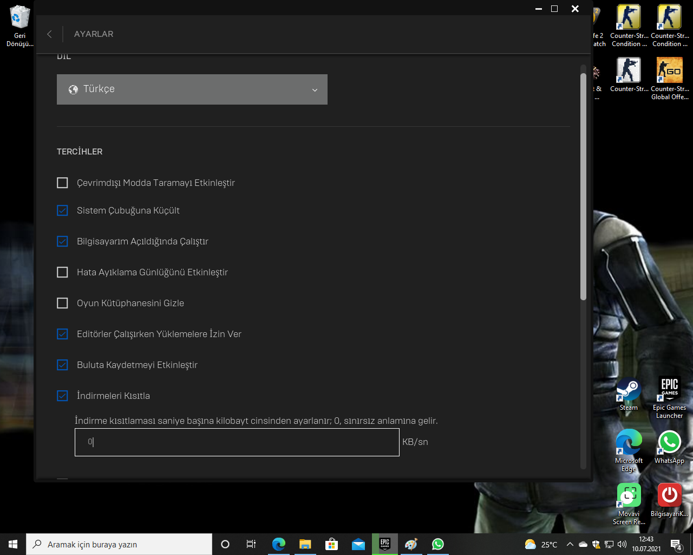Uncheck İndirmeleri Kısıtla checkbox
693x555 pixels.
(63, 396)
